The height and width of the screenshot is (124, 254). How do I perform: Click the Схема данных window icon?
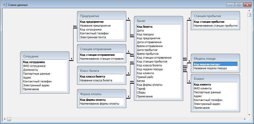point(4,5)
